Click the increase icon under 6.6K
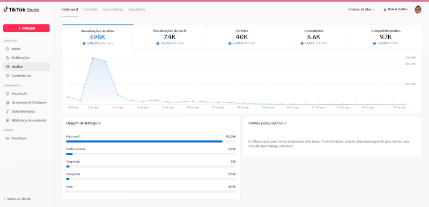Screen dimensions: 429x207 (x=302, y=43)
